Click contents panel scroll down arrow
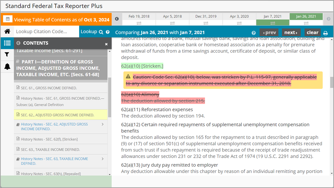 [110, 174]
